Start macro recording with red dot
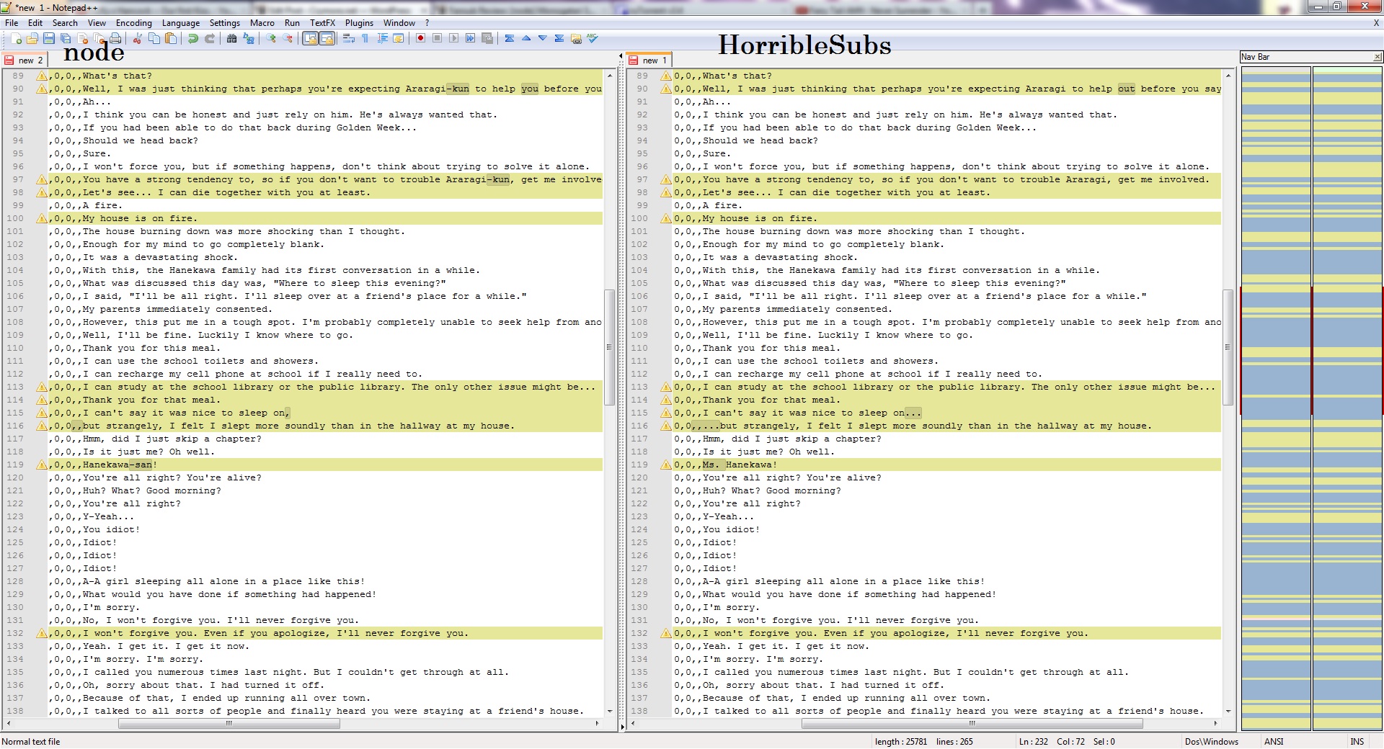The width and height of the screenshot is (1384, 749). pos(420,38)
